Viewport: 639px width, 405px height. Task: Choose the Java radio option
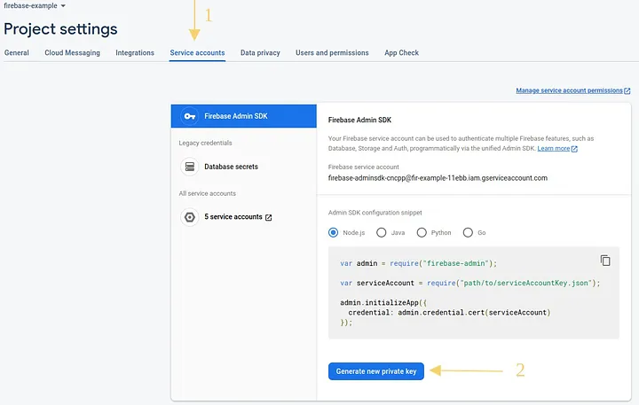pos(382,232)
